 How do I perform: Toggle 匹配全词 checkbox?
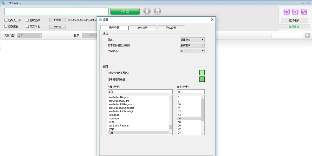click(27, 20)
